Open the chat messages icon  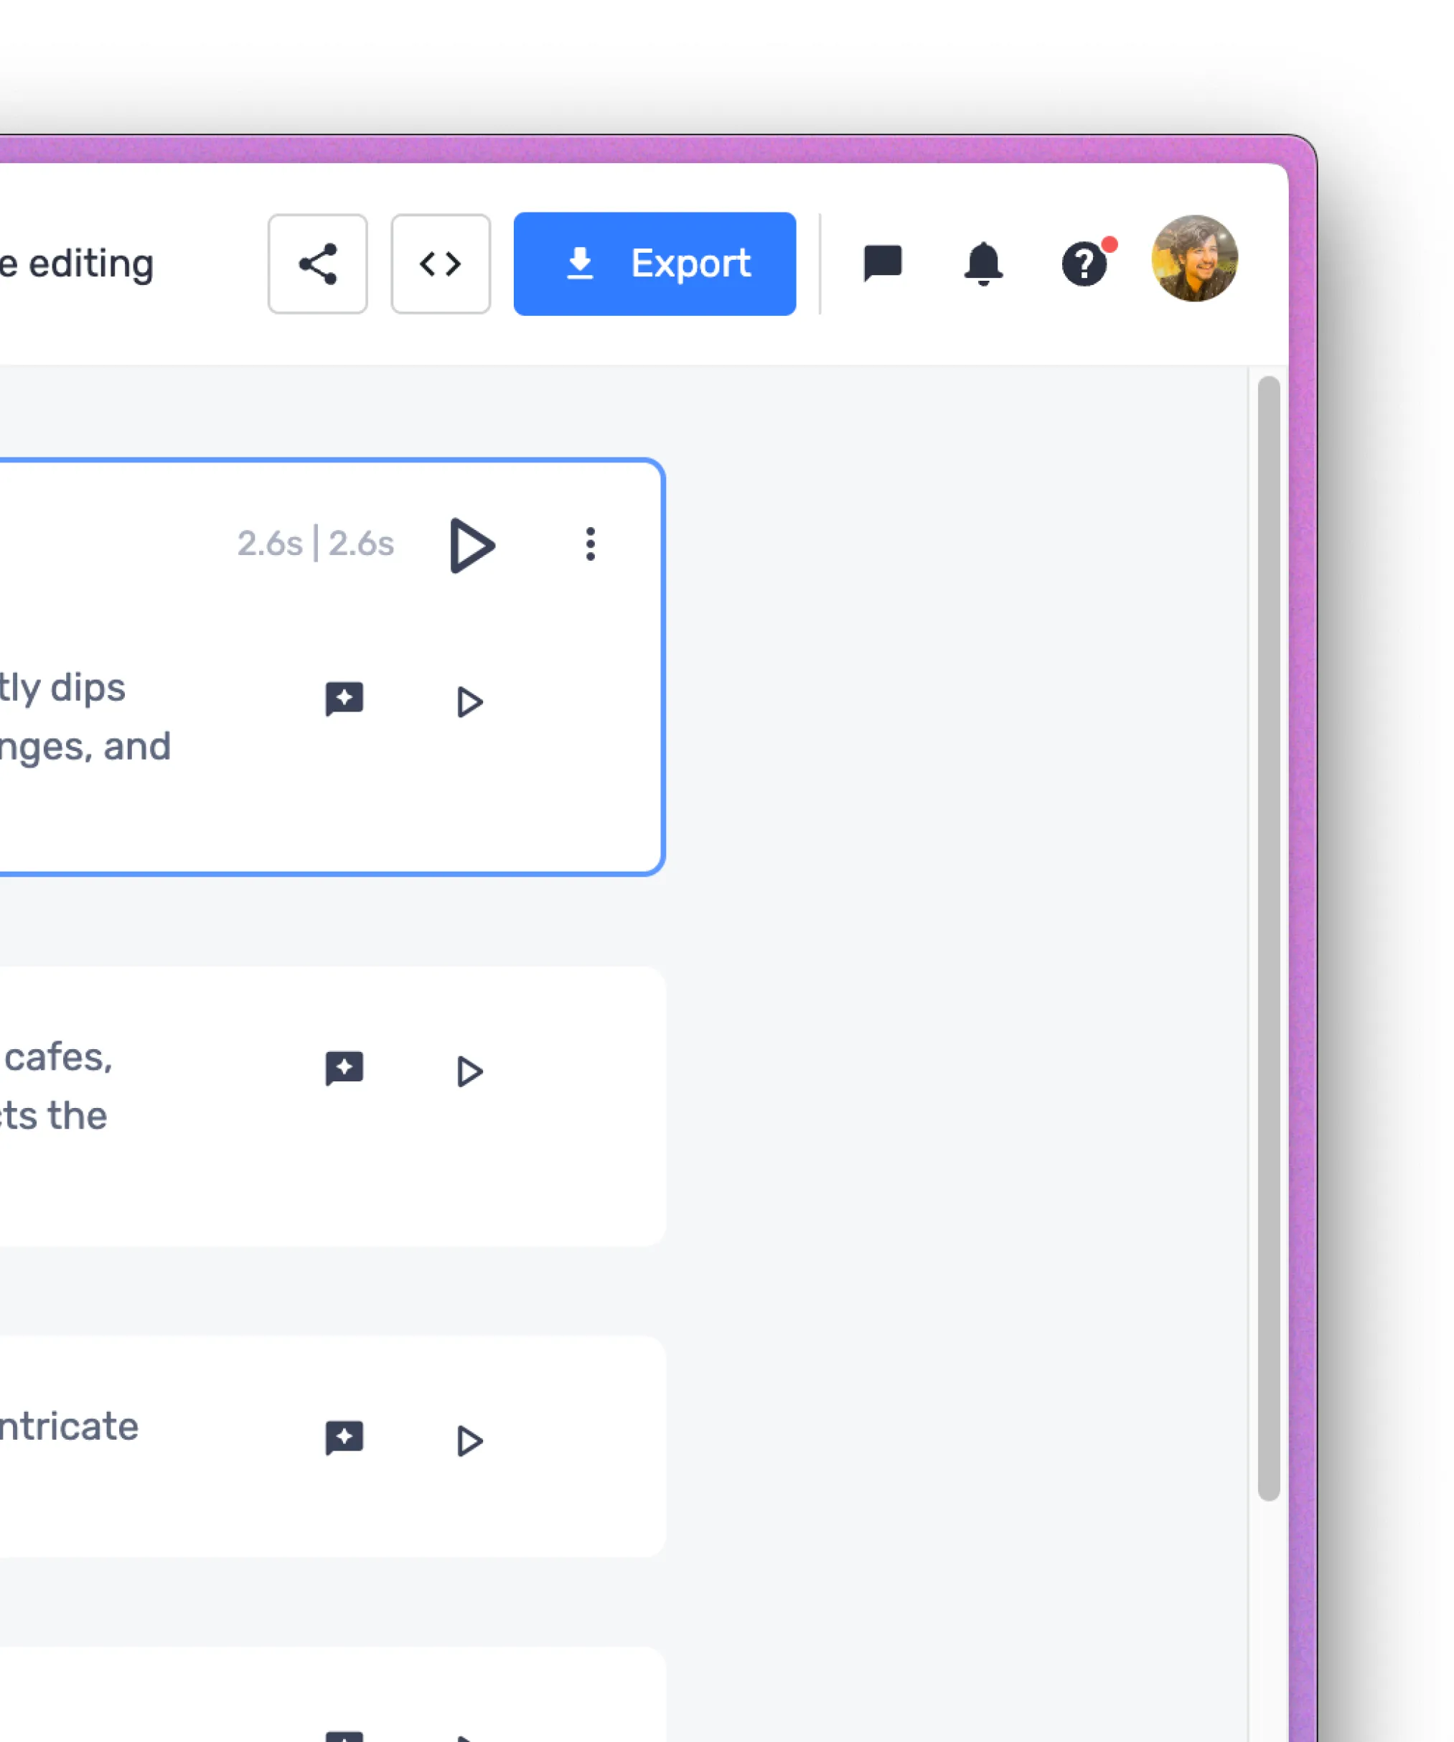coord(882,264)
